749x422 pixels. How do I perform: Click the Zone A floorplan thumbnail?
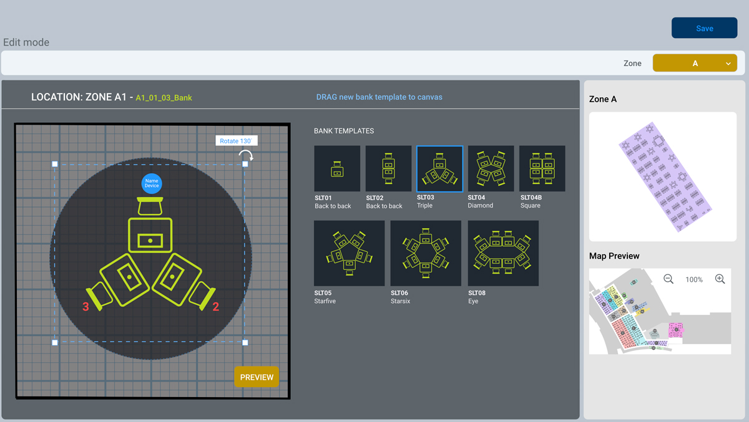coord(662,176)
